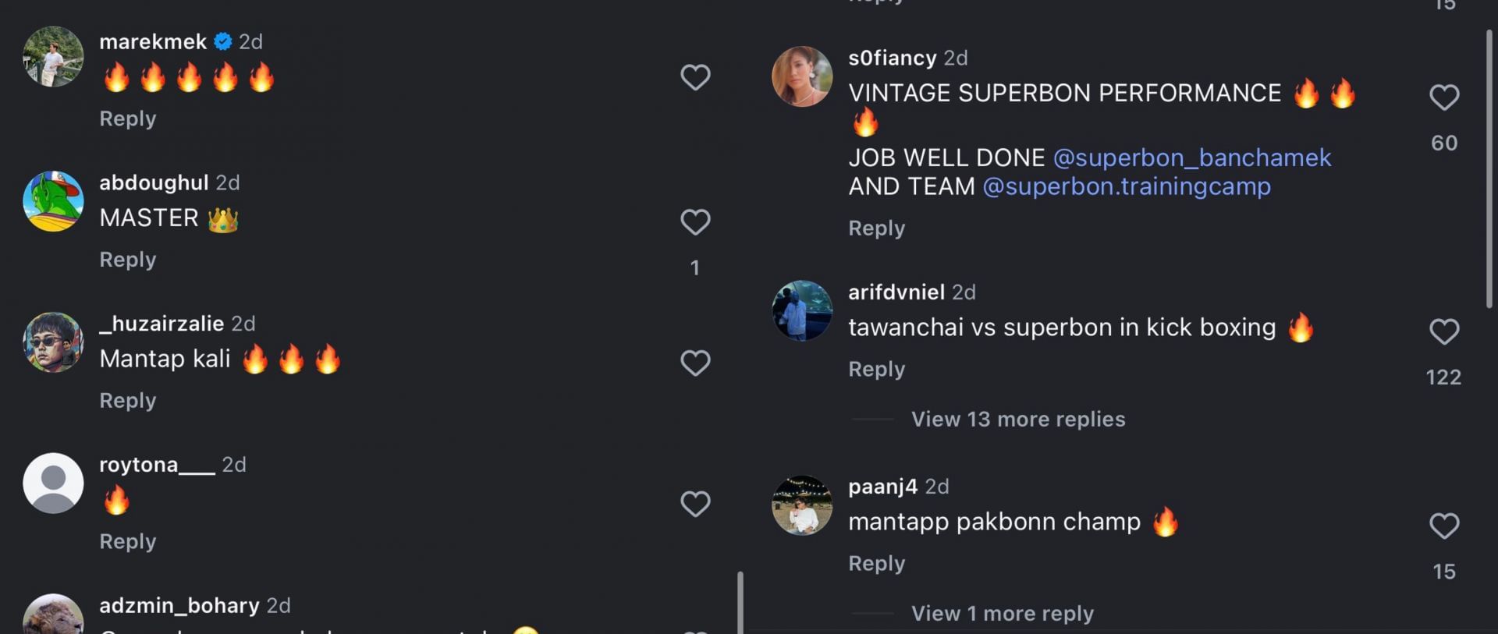This screenshot has width=1498, height=634.
Task: Open s0fiancy's username link
Action: pos(893,58)
